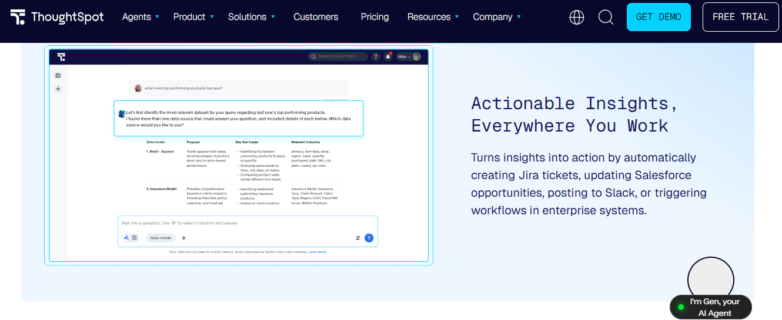Image resolution: width=782 pixels, height=320 pixels.
Task: Click the Auto-mode button
Action: click(x=161, y=238)
